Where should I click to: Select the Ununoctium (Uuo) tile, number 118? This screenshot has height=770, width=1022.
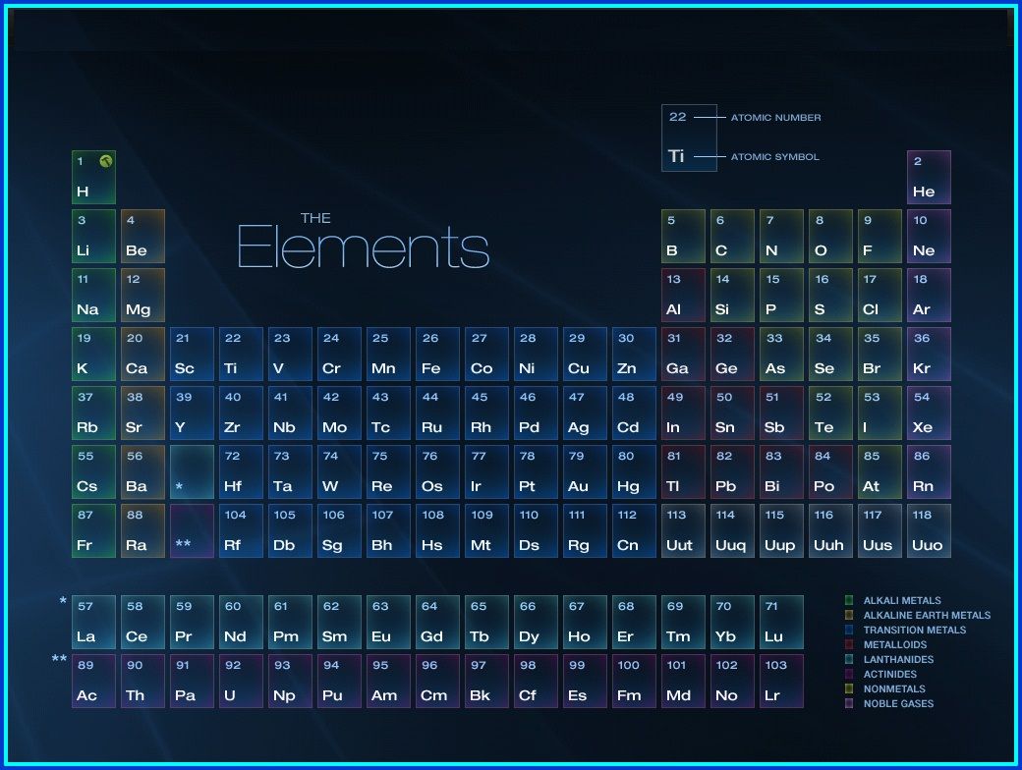pos(928,530)
